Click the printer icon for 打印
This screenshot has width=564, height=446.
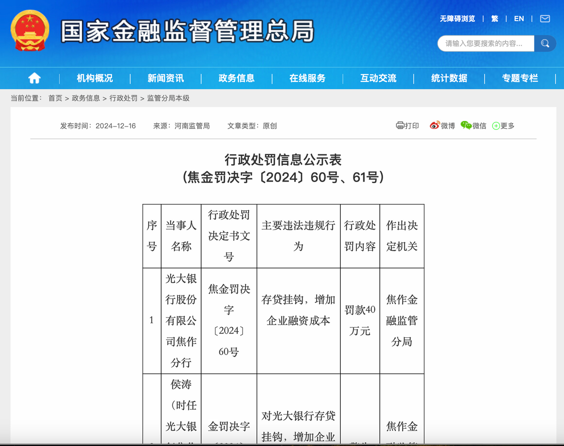pos(400,126)
